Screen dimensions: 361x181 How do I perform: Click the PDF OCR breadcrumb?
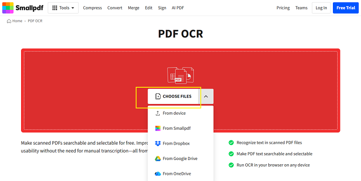point(35,21)
